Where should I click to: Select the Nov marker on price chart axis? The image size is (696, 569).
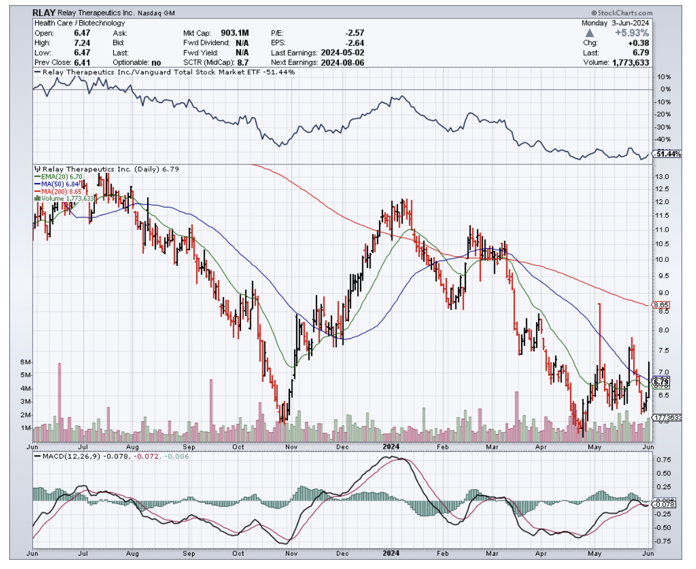click(x=291, y=447)
